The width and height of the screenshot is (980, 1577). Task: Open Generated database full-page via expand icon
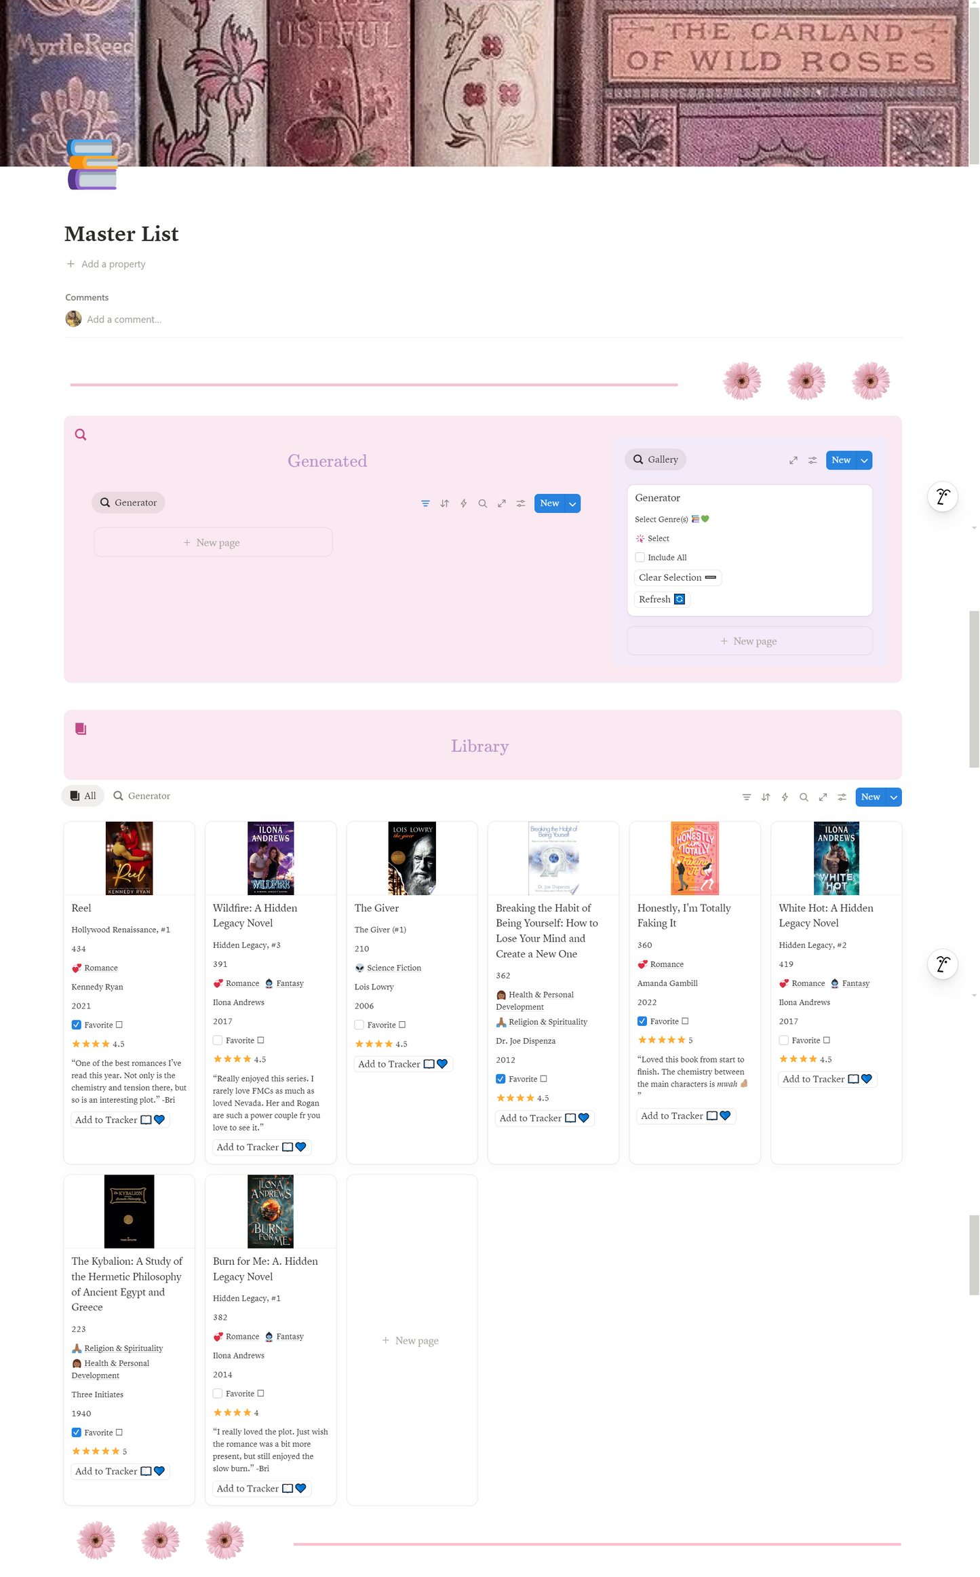click(x=501, y=503)
